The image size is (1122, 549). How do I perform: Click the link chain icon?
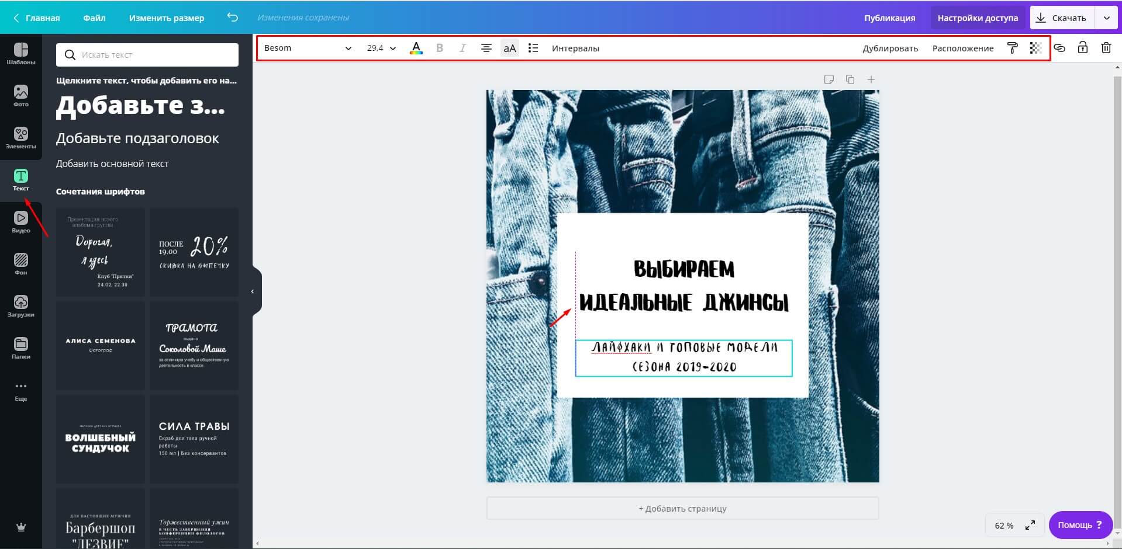click(1059, 48)
